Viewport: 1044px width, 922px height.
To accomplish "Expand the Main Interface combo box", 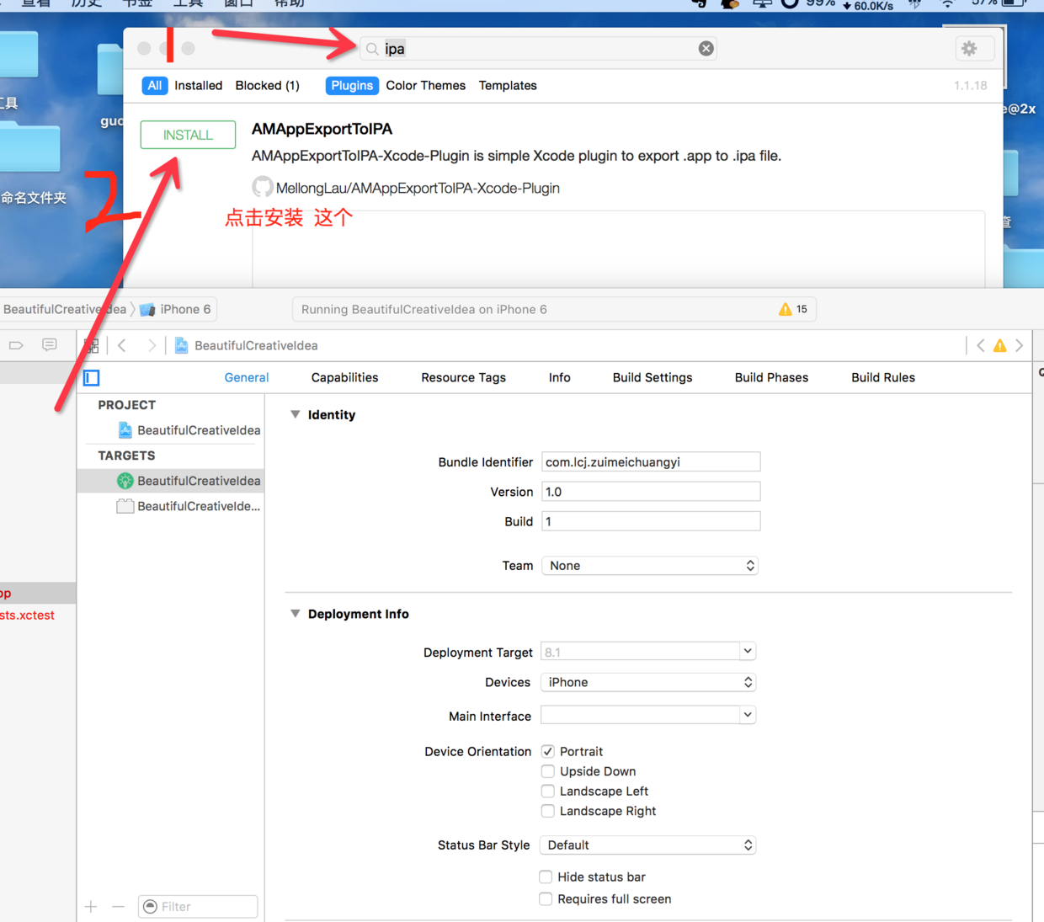I will click(747, 715).
